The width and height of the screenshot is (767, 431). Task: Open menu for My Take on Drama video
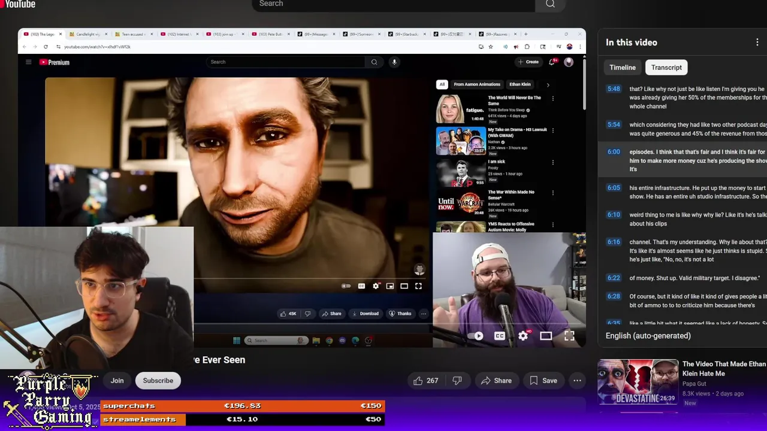pos(552,130)
